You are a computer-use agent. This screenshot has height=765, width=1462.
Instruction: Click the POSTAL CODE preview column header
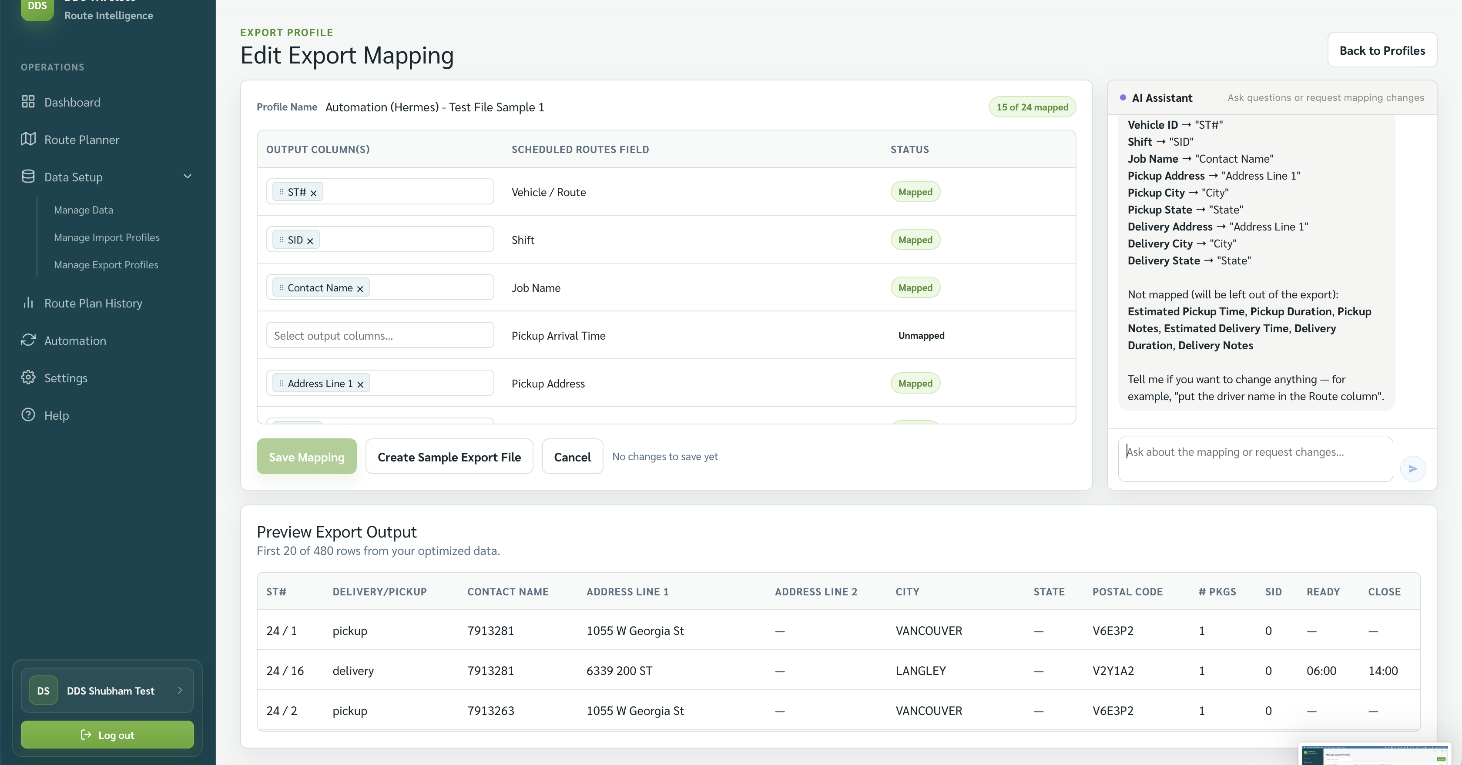click(x=1127, y=591)
